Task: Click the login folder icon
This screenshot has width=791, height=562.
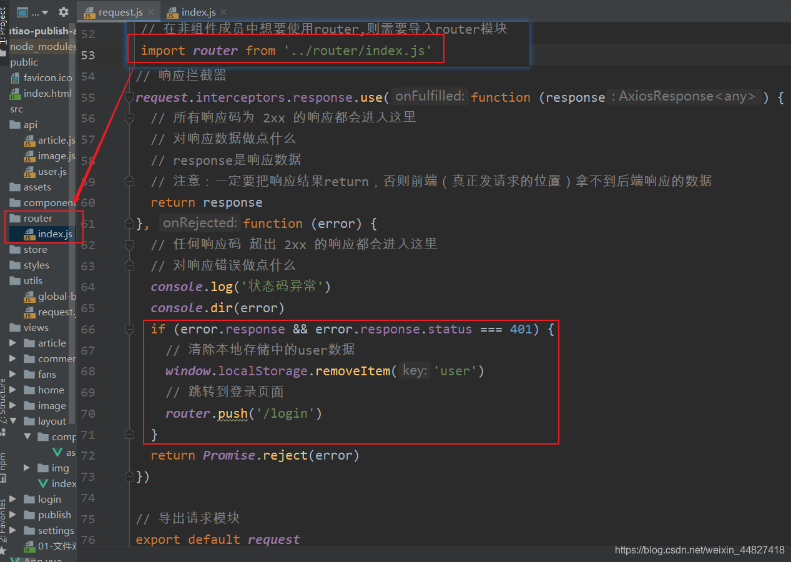Action: pos(29,500)
